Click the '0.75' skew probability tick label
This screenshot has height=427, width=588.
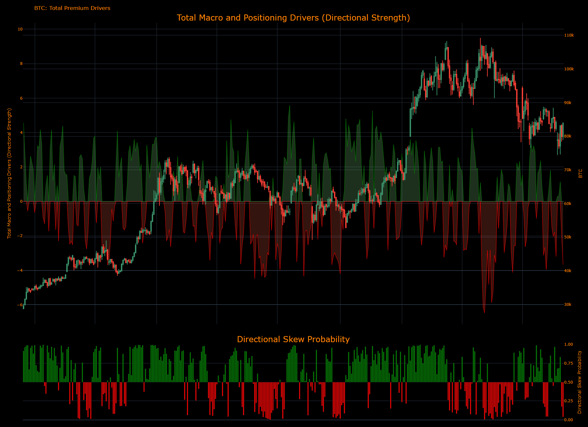(569, 363)
